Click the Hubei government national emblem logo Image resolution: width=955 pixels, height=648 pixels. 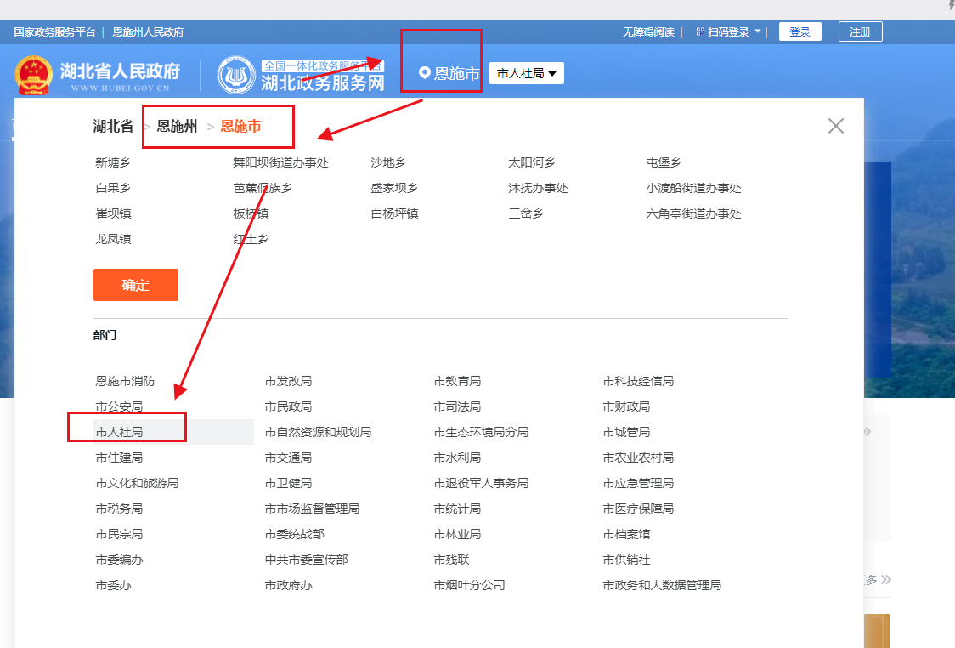click(33, 75)
